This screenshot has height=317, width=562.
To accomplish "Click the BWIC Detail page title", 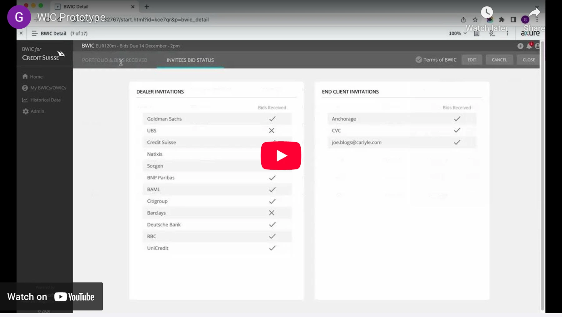I will point(53,33).
